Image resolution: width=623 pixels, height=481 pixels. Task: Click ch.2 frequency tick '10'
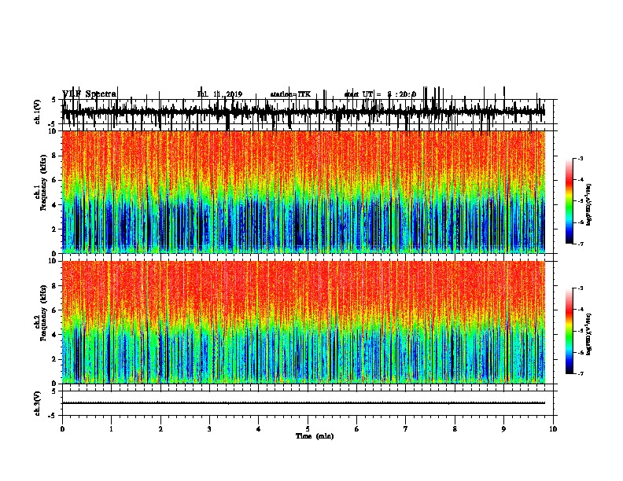point(54,261)
